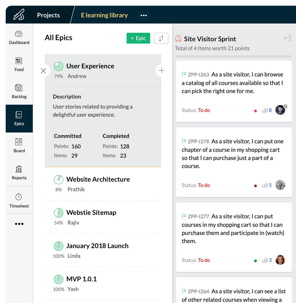Click the Projects tab in header
296x303 pixels.
[48, 15]
